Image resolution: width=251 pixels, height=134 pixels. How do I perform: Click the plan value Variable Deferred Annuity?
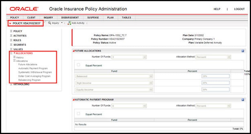(208, 43)
